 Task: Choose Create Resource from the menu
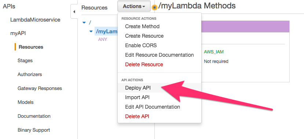(144, 36)
